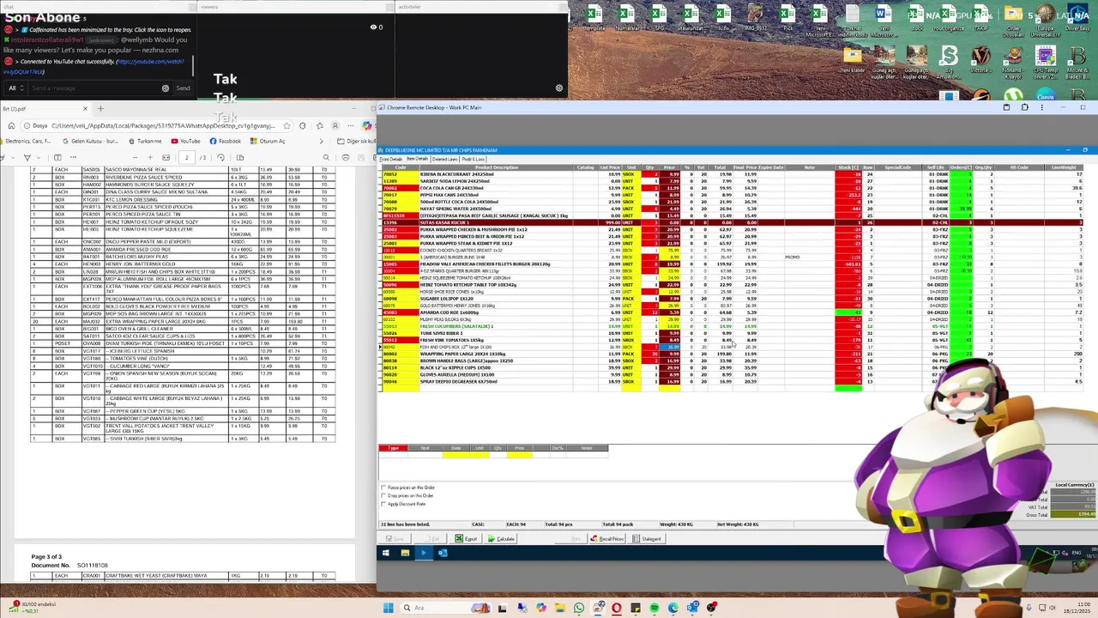Click the remote Windows Start button

(x=385, y=553)
